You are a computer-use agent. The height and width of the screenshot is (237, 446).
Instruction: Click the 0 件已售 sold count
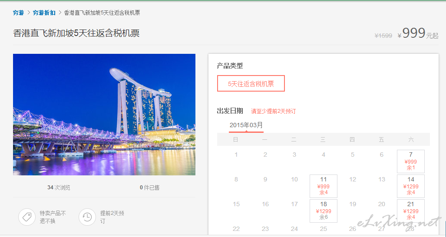tap(150, 188)
